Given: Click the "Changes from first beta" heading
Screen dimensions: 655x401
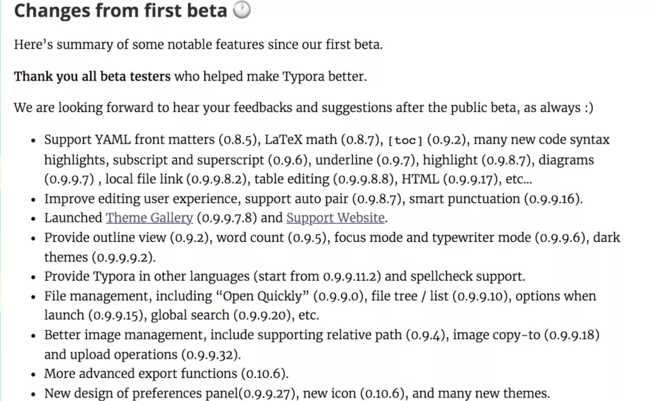Looking at the screenshot, I should [120, 10].
